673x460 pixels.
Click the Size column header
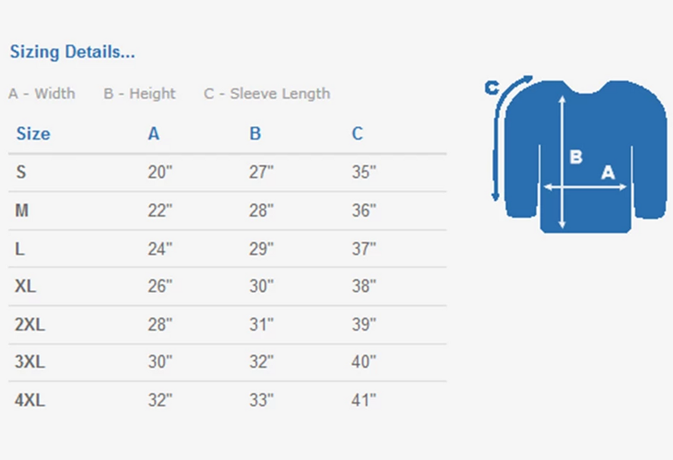[33, 134]
